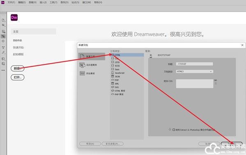Image resolution: width=246 pixels, height=155 pixels.
Task: Click the 打开... button
Action: point(18,77)
